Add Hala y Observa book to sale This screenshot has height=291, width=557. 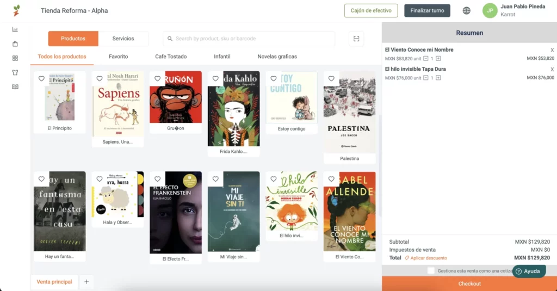pyautogui.click(x=117, y=200)
